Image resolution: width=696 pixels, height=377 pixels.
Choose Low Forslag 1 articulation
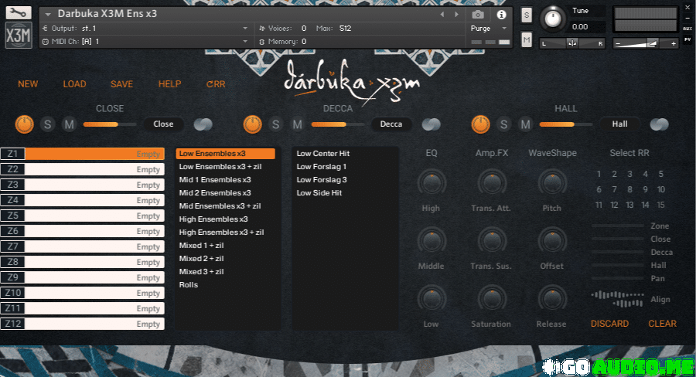click(x=322, y=167)
